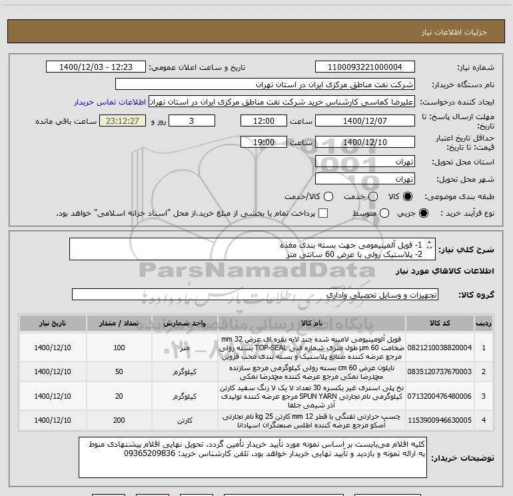This screenshot has height=496, width=513.
Task: Click quantity 100 in row 1
Action: click(119, 348)
